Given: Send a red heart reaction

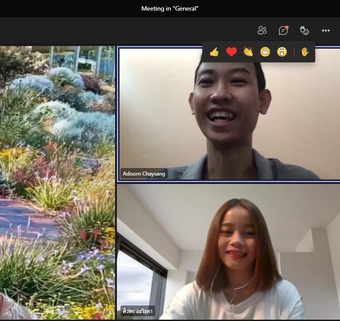Looking at the screenshot, I should click(x=232, y=52).
